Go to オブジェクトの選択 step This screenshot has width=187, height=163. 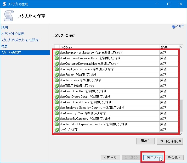tap(13, 34)
